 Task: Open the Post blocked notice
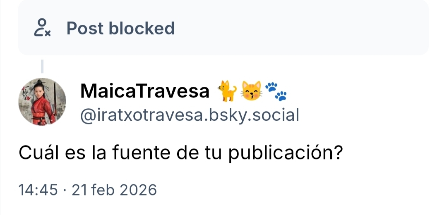click(x=223, y=27)
